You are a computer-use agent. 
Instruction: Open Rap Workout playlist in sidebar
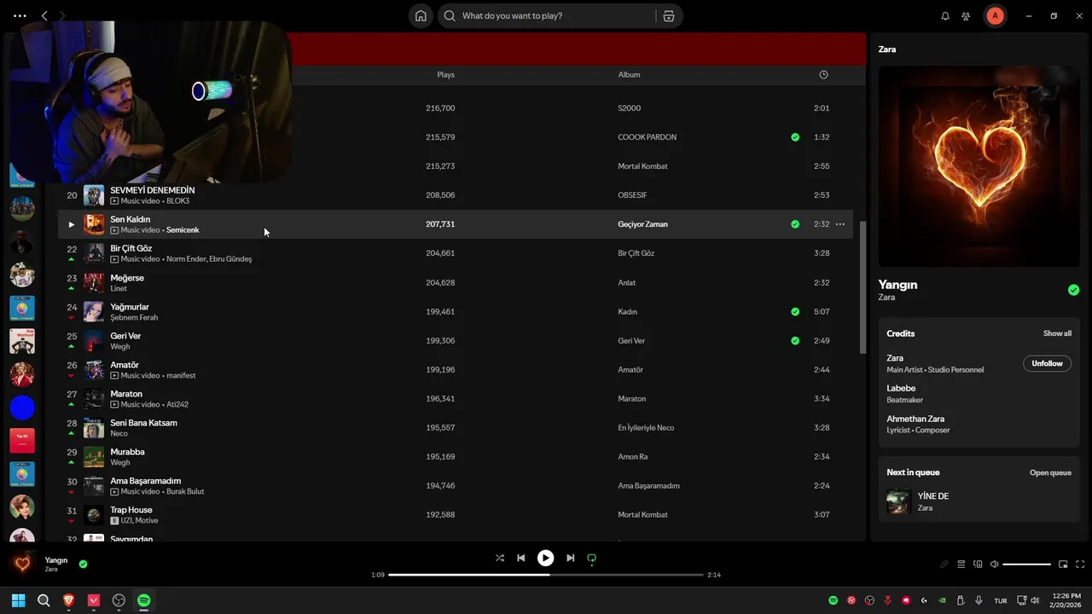tap(22, 341)
